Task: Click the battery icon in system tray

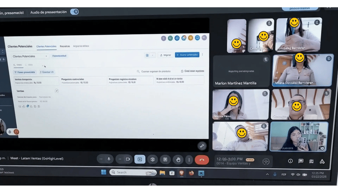Action: pyautogui.click(x=305, y=175)
